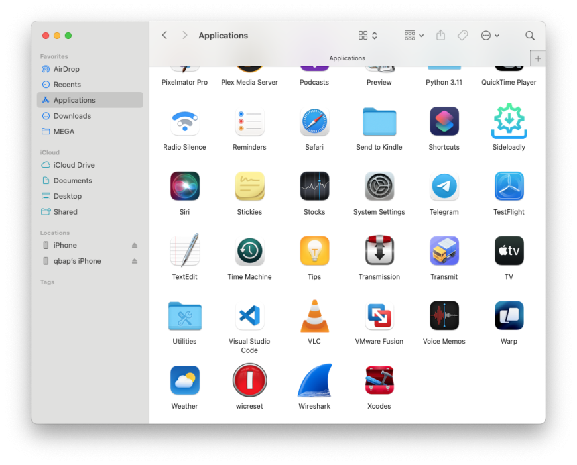Open the Action ellipsis menu dropdown
The image size is (577, 465).
(490, 35)
